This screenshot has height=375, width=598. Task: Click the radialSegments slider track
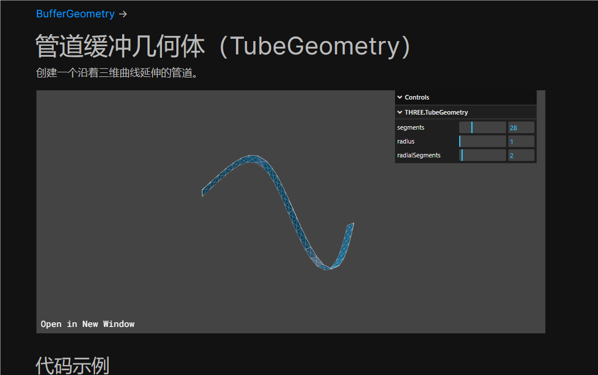pyautogui.click(x=482, y=155)
